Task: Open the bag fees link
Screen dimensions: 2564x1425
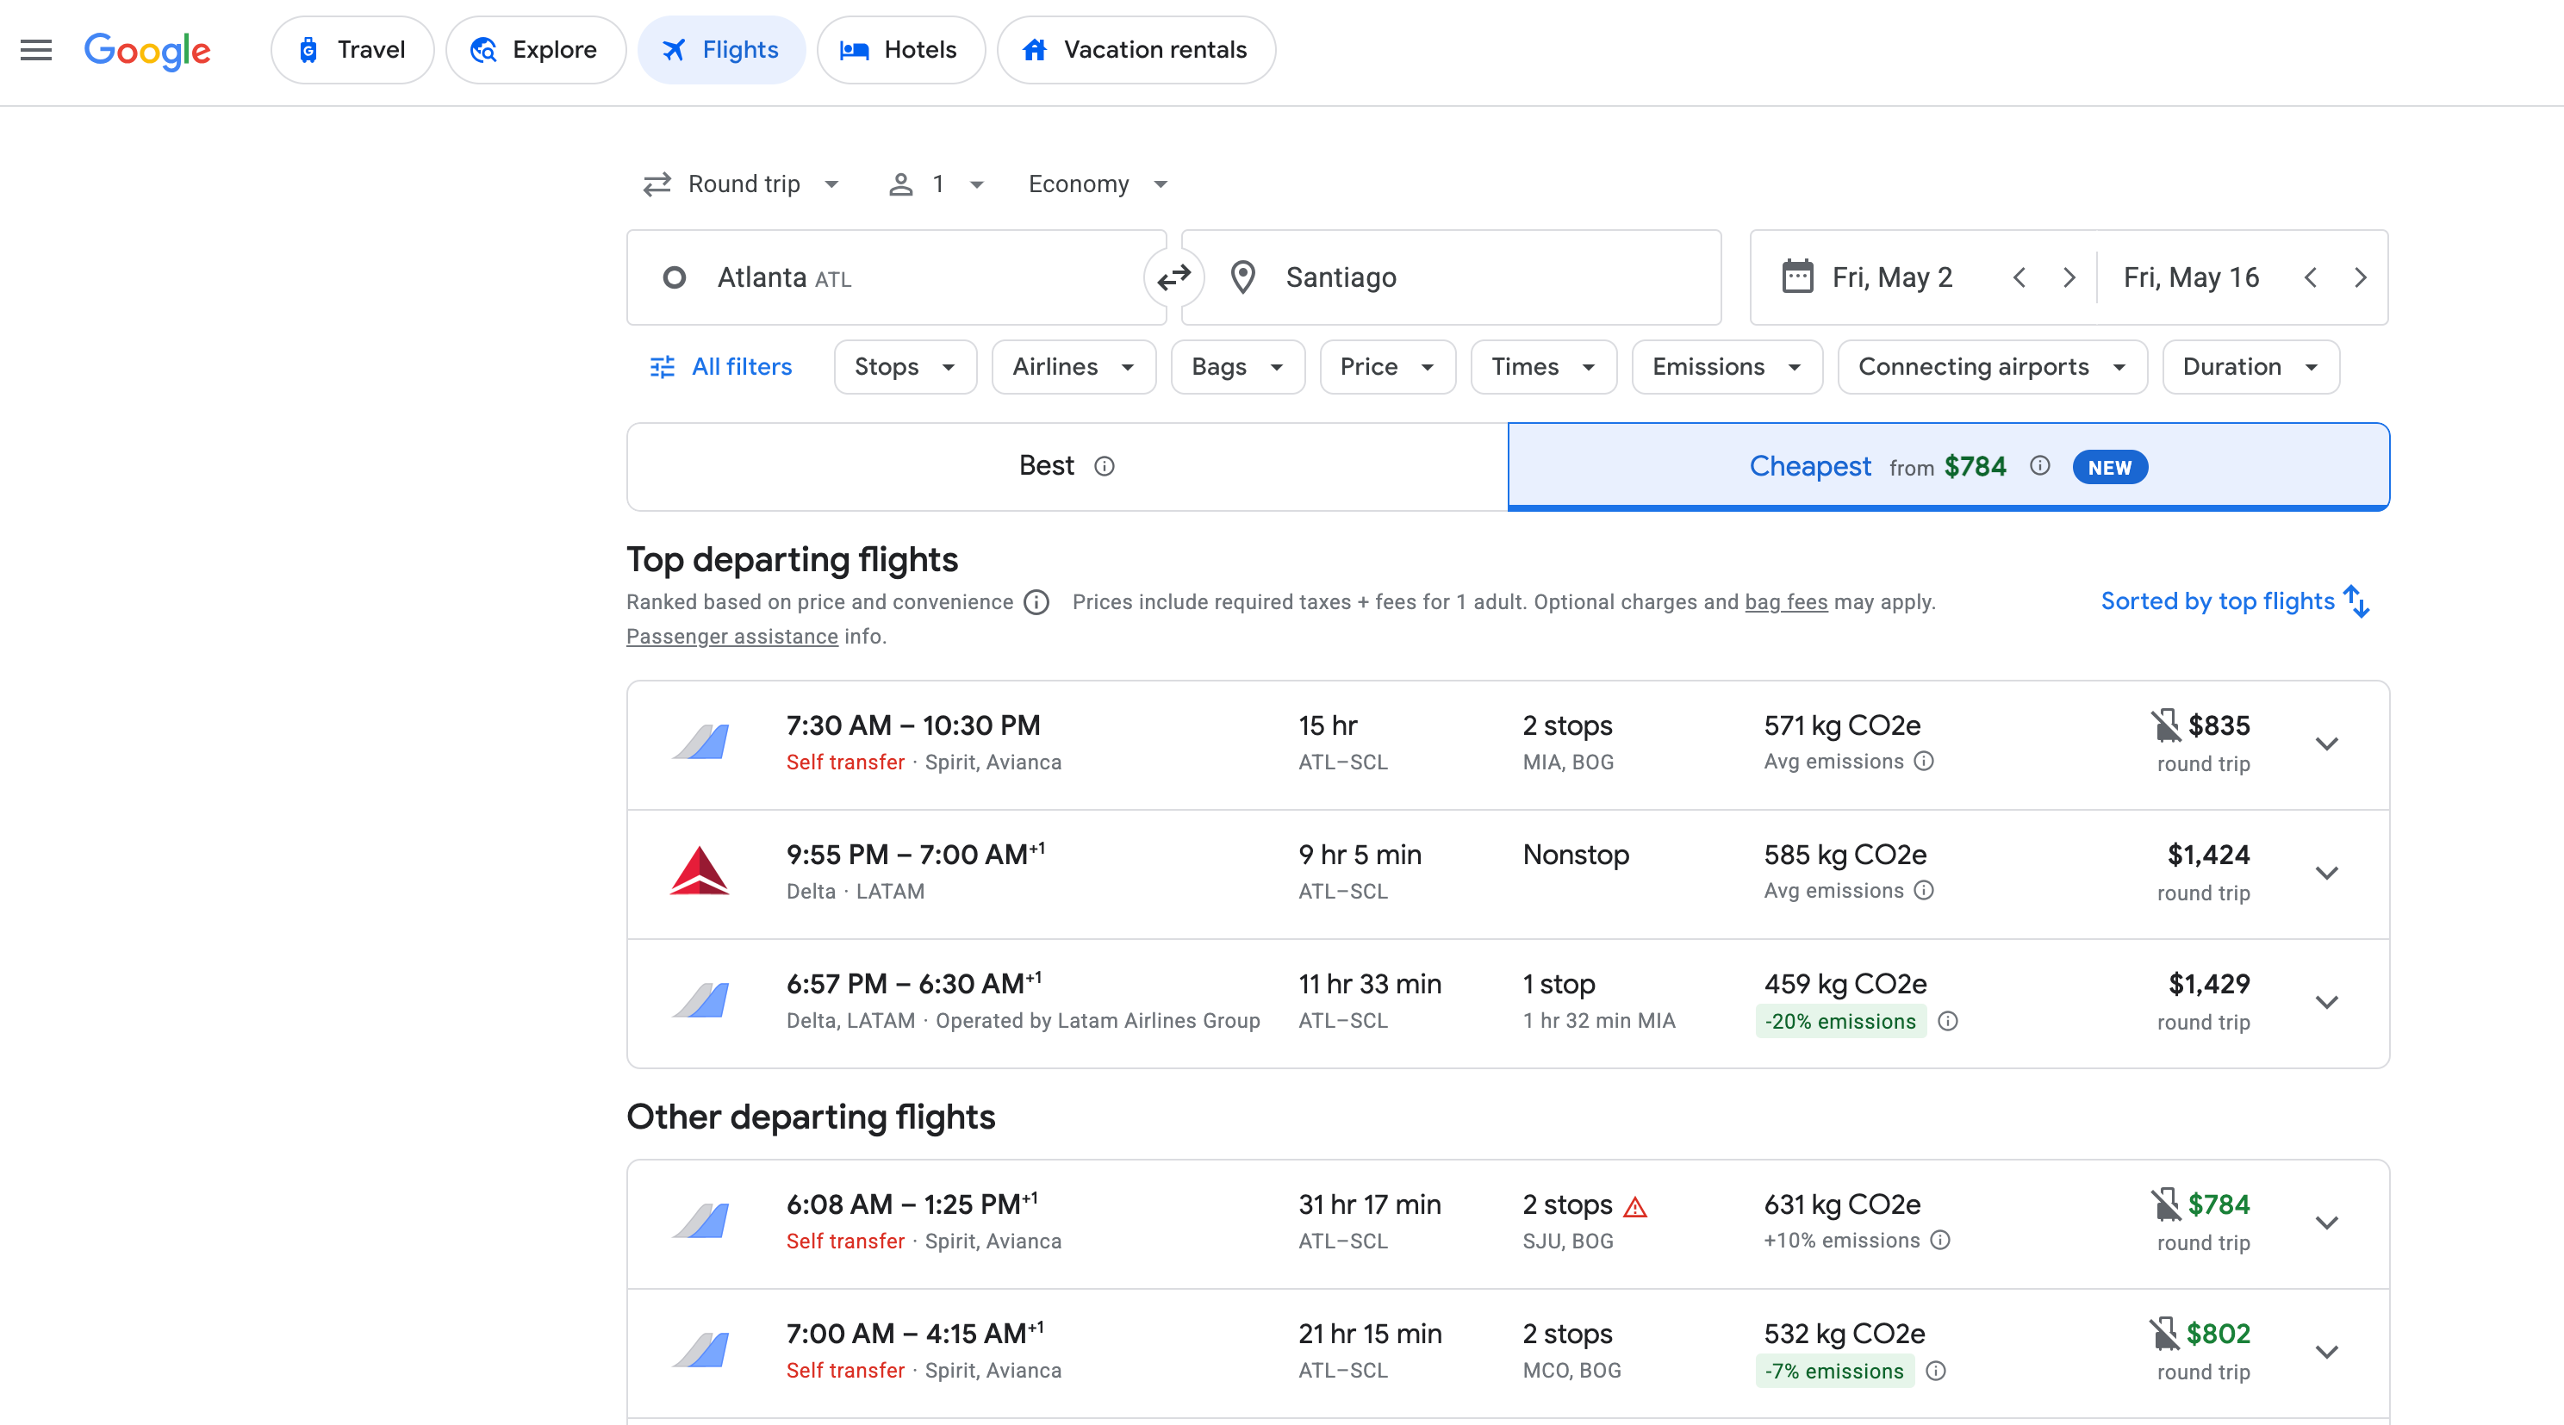Action: click(x=1786, y=602)
